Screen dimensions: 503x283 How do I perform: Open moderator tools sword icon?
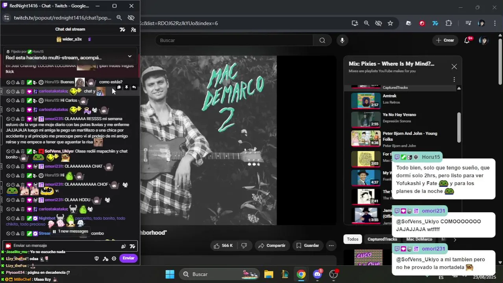[x=105, y=258]
